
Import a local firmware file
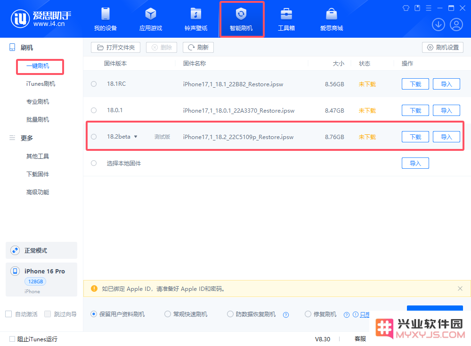pyautogui.click(x=415, y=163)
